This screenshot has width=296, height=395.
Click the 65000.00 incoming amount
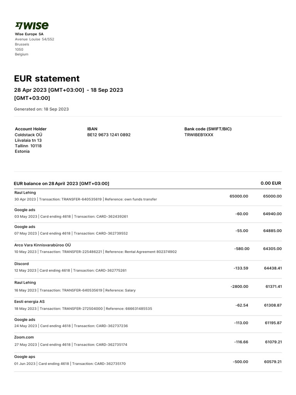point(239,196)
